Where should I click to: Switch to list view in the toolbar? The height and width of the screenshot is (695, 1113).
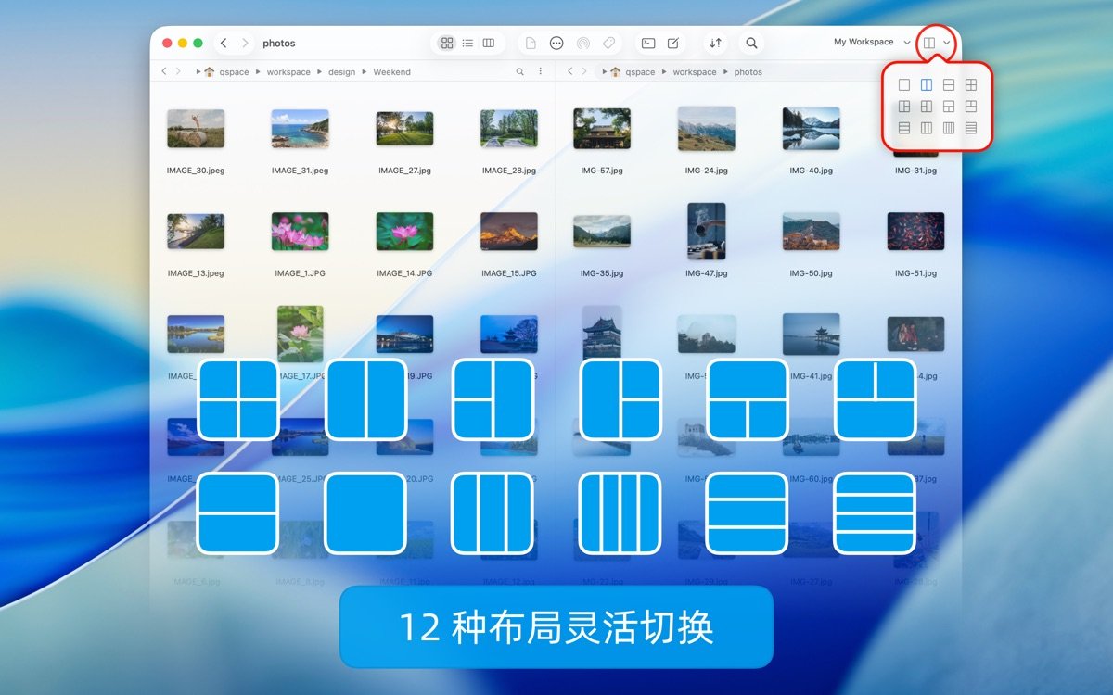[467, 43]
